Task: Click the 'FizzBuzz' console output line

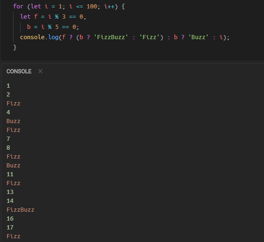Action: pos(21,210)
